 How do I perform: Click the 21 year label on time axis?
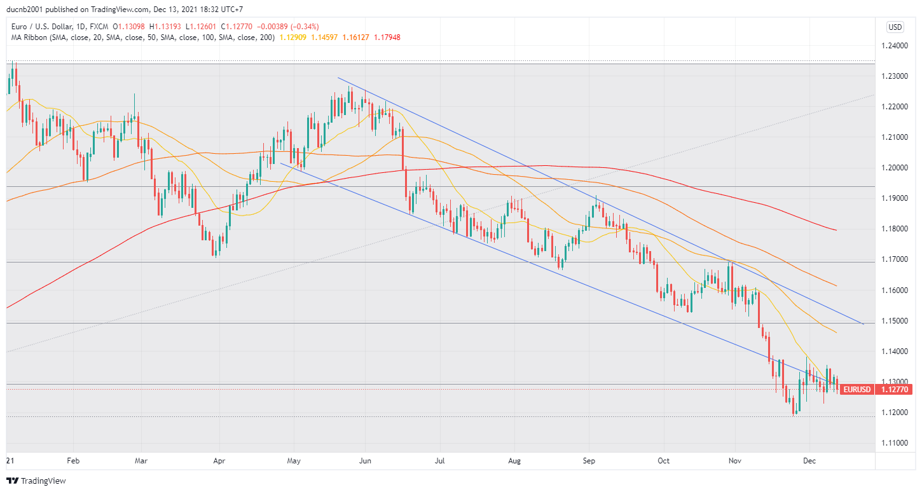[10, 460]
